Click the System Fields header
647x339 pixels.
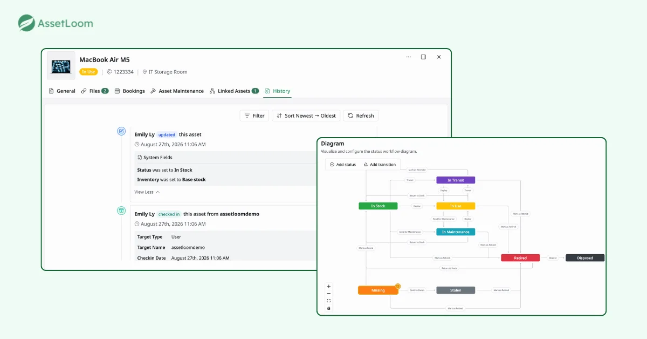[x=158, y=158]
